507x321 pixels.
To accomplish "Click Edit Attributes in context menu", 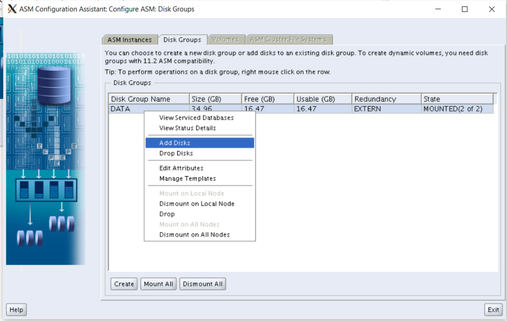I will [181, 168].
